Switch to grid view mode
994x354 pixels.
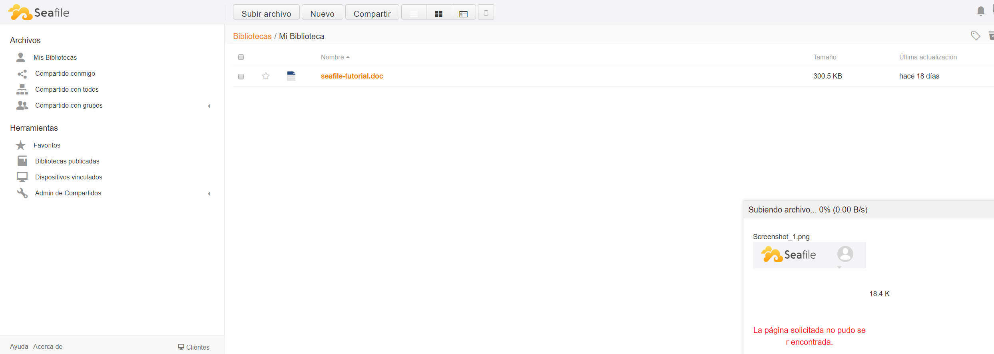point(438,13)
